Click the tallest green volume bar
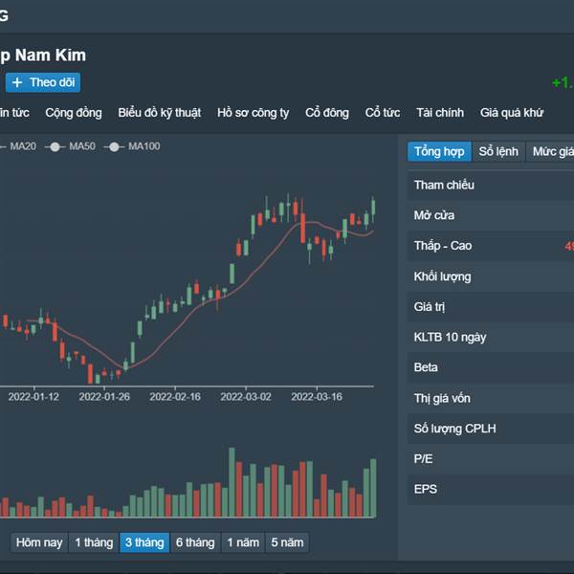The height and width of the screenshot is (574, 574). (x=232, y=482)
